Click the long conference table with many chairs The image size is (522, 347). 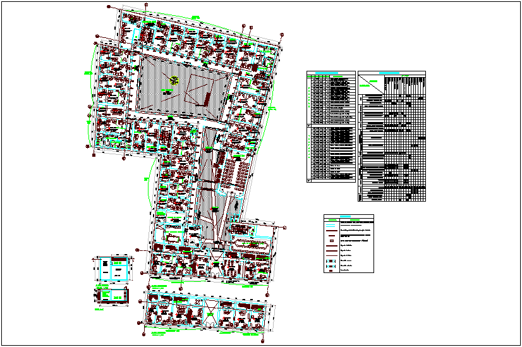pyautogui.click(x=252, y=246)
